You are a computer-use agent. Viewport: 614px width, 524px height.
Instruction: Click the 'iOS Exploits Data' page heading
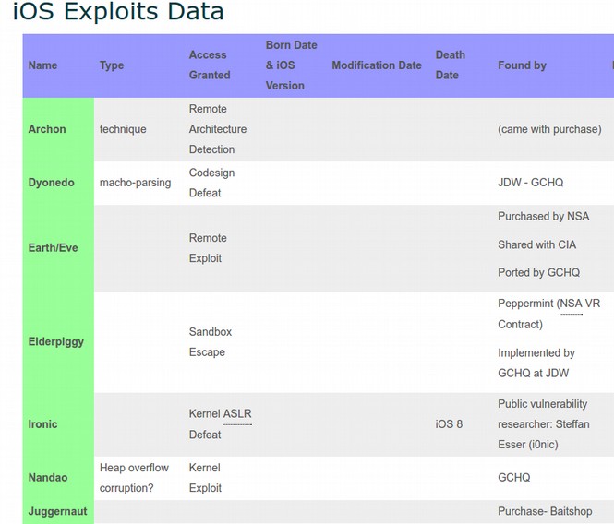tap(118, 11)
